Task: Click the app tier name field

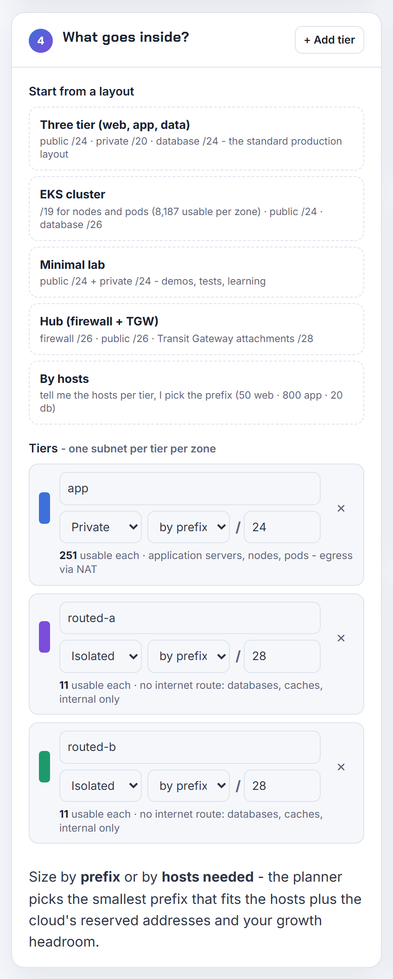Action: 190,489
